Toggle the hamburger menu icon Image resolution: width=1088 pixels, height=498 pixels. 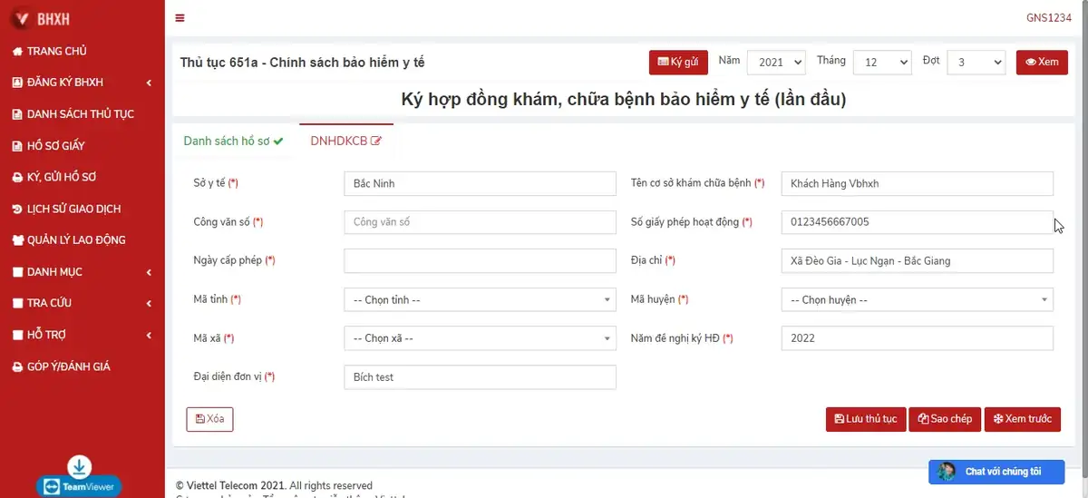(180, 18)
